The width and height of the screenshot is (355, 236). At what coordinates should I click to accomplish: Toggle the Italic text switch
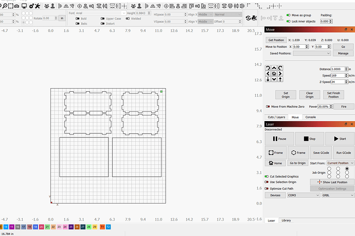pos(77,24)
